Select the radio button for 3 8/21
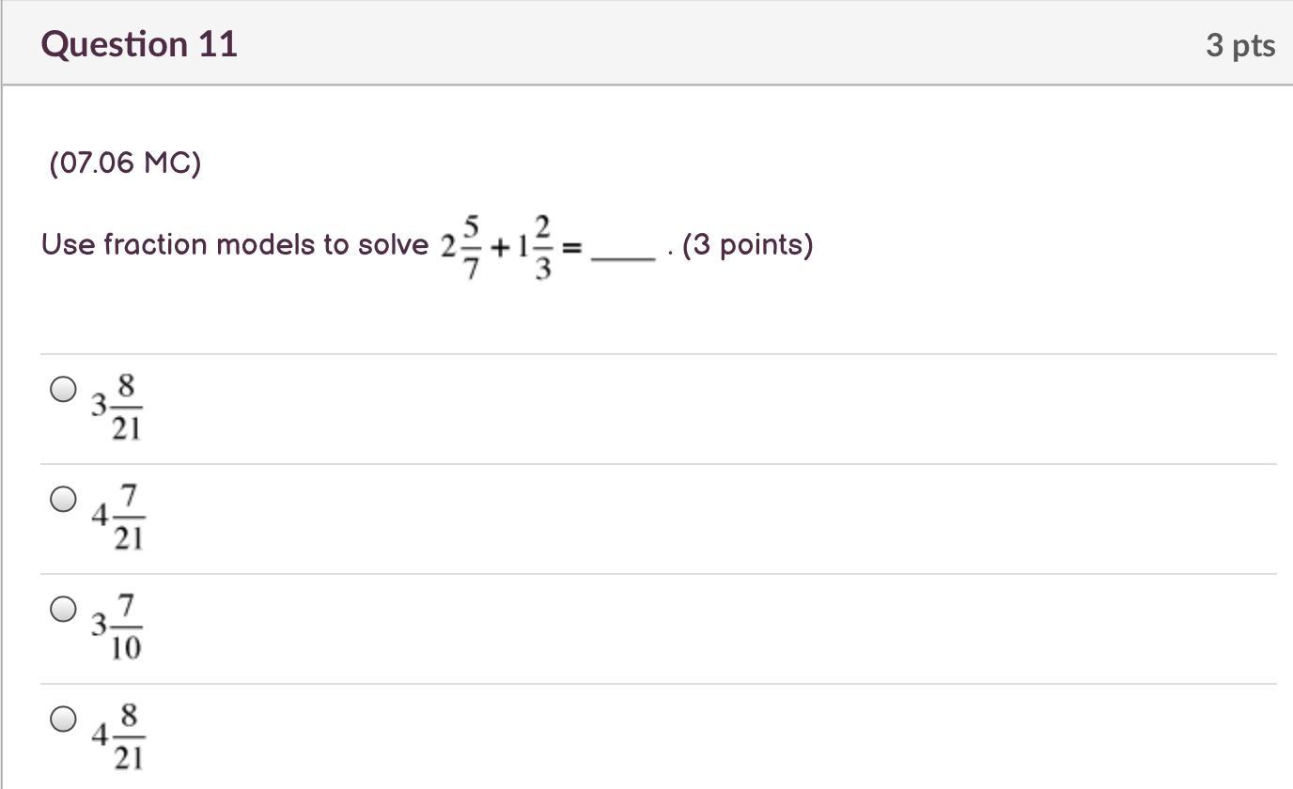The image size is (1293, 789). (63, 390)
